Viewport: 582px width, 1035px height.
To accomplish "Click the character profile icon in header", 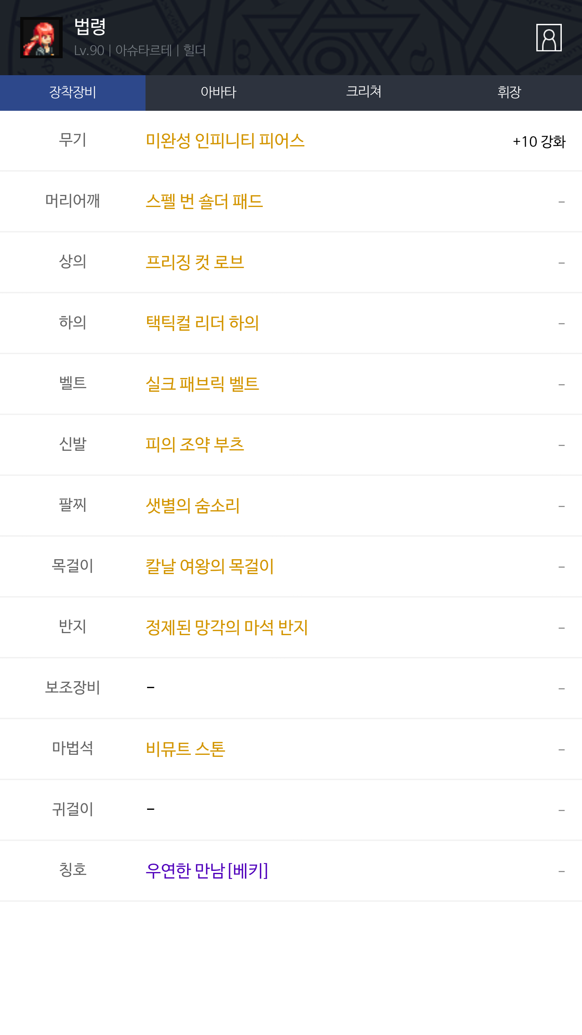I will [x=548, y=38].
